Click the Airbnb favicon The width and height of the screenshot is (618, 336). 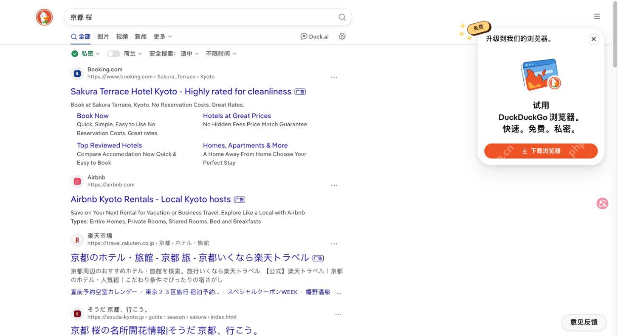pos(77,181)
